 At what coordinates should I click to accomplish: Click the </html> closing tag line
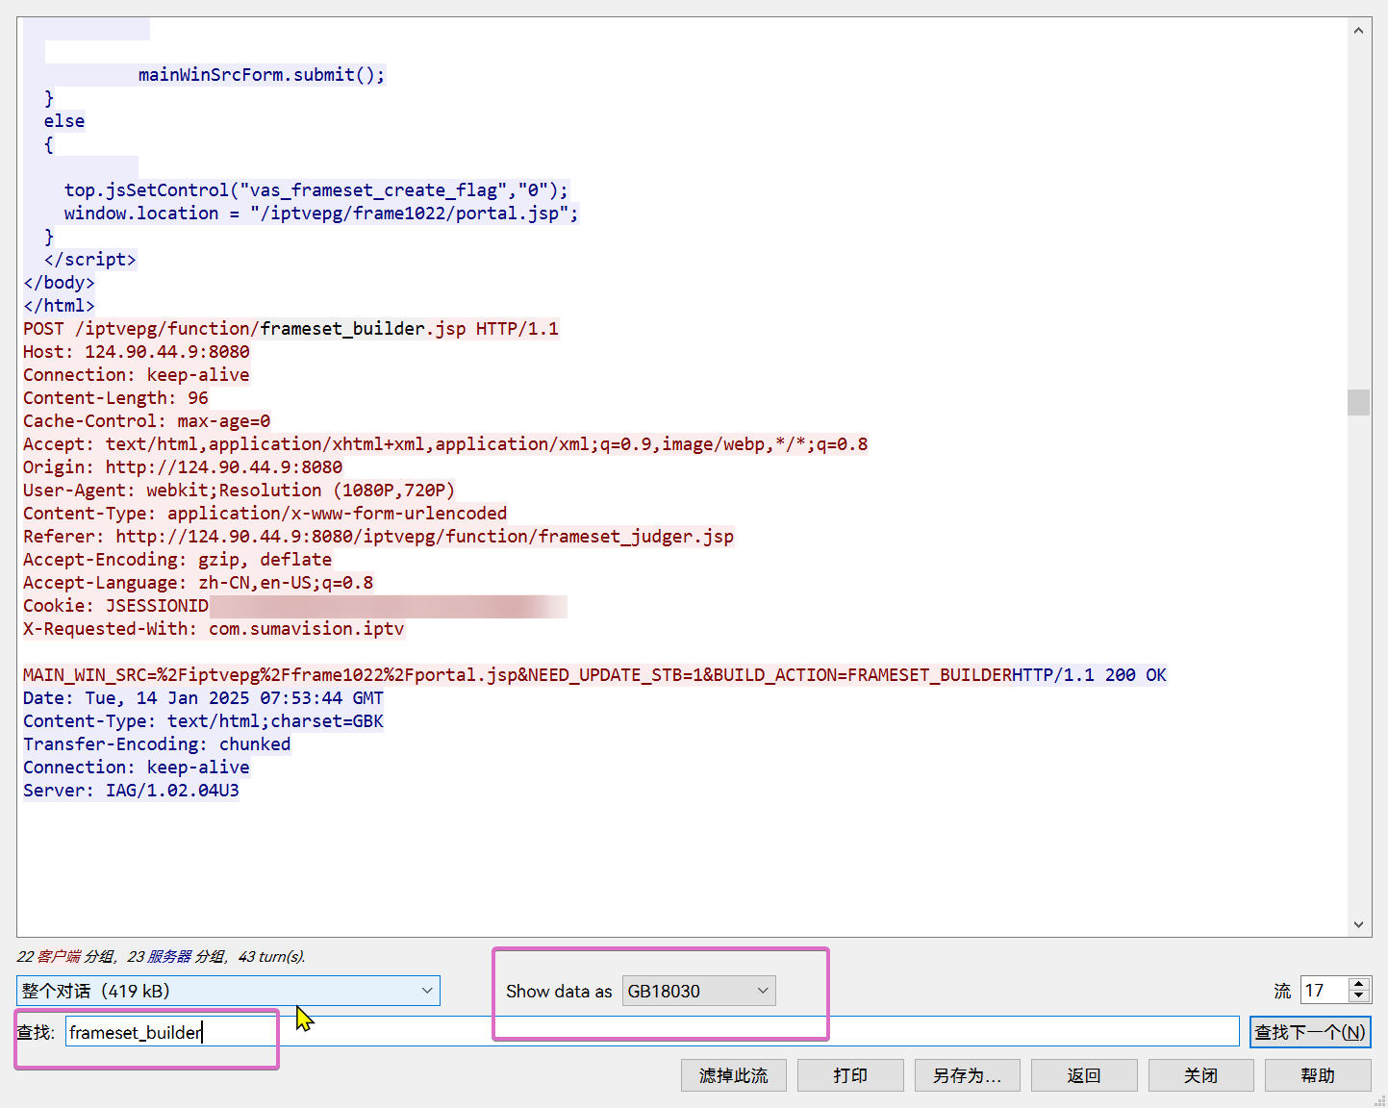point(60,306)
